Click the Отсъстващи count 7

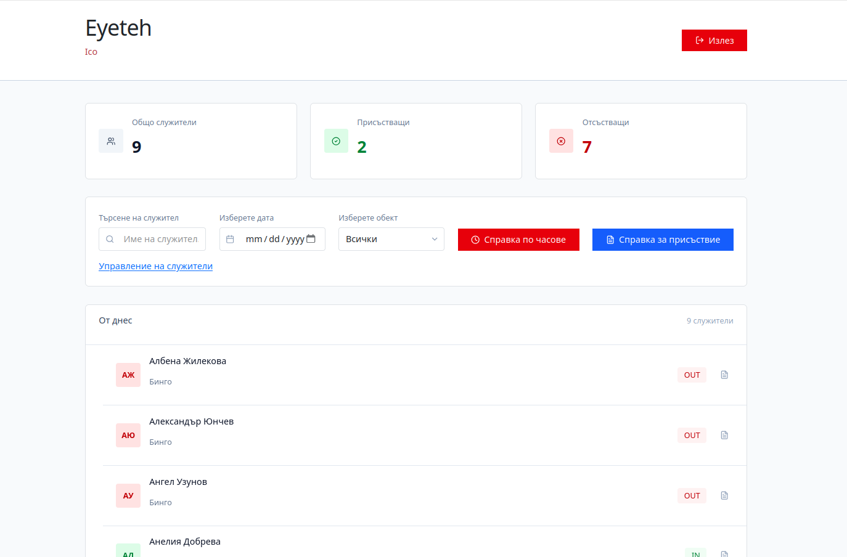(587, 147)
